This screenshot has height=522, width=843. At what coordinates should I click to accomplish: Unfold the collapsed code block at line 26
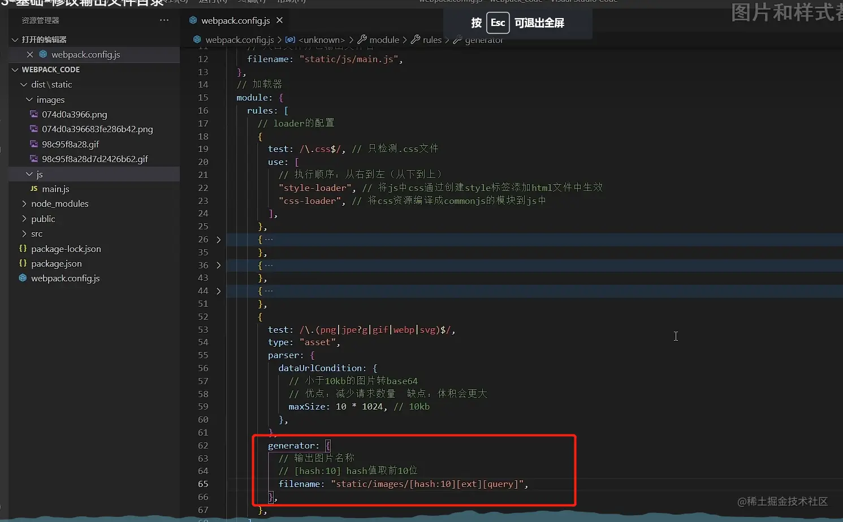pyautogui.click(x=219, y=240)
